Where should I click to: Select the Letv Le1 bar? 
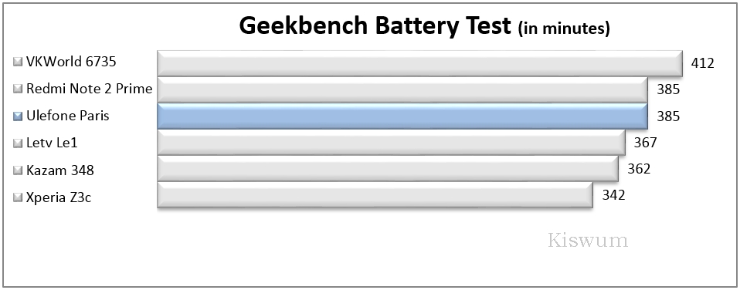pos(391,143)
